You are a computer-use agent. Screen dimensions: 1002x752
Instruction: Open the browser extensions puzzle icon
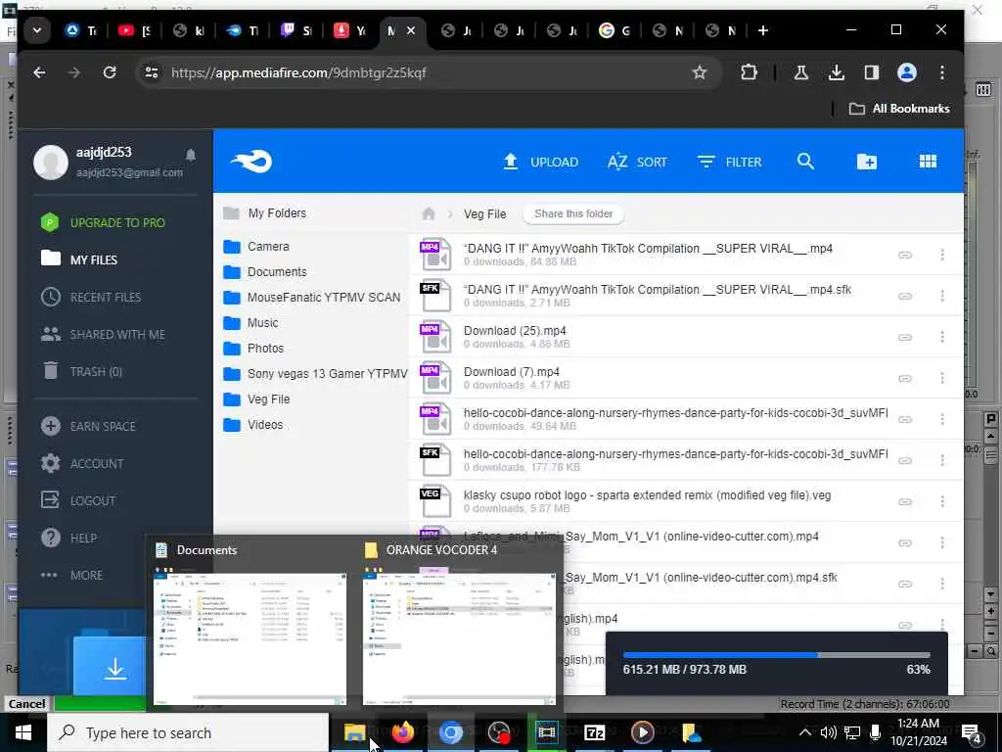[x=749, y=72]
